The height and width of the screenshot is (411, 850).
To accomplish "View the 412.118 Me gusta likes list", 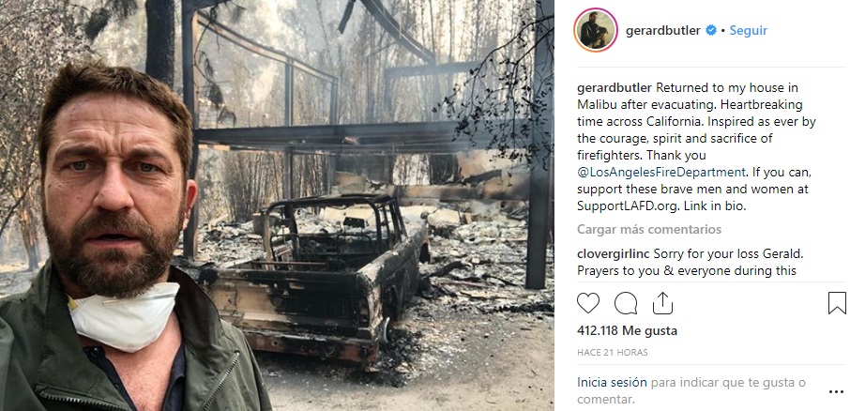I will (x=627, y=330).
